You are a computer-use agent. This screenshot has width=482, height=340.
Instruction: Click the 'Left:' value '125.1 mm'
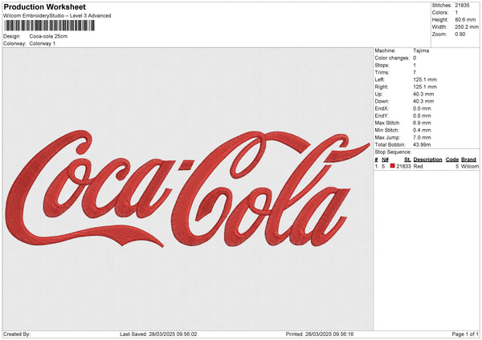coord(425,79)
